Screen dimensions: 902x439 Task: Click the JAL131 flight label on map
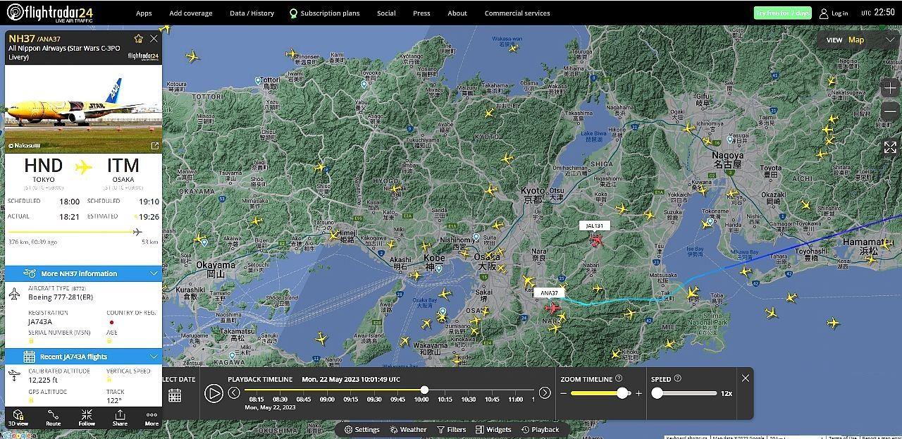click(595, 226)
